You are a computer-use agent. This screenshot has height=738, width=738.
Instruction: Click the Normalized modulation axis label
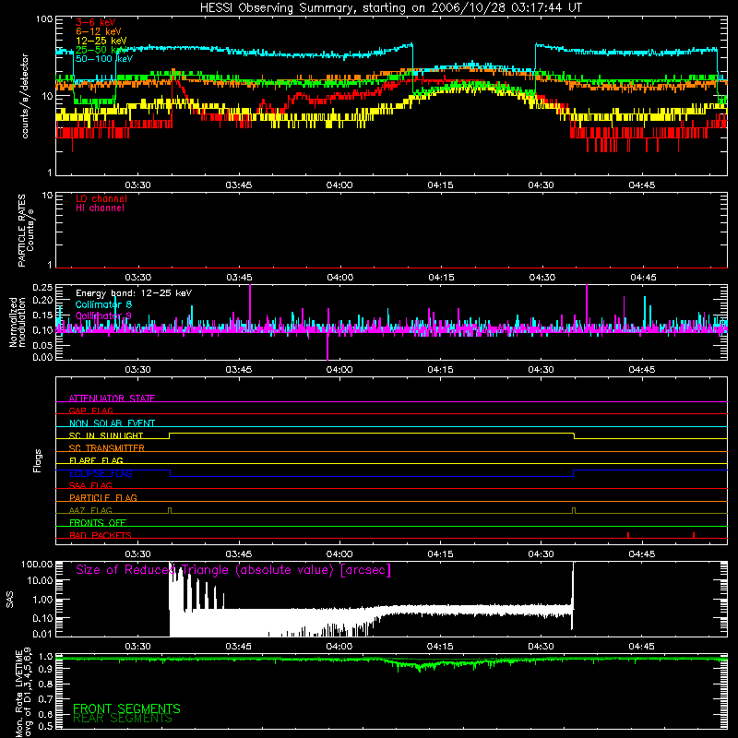pyautogui.click(x=17, y=322)
